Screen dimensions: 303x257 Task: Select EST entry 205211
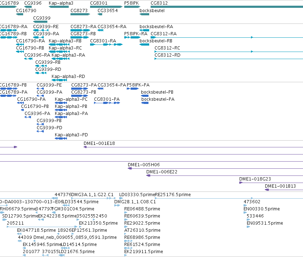click(x=15, y=223)
